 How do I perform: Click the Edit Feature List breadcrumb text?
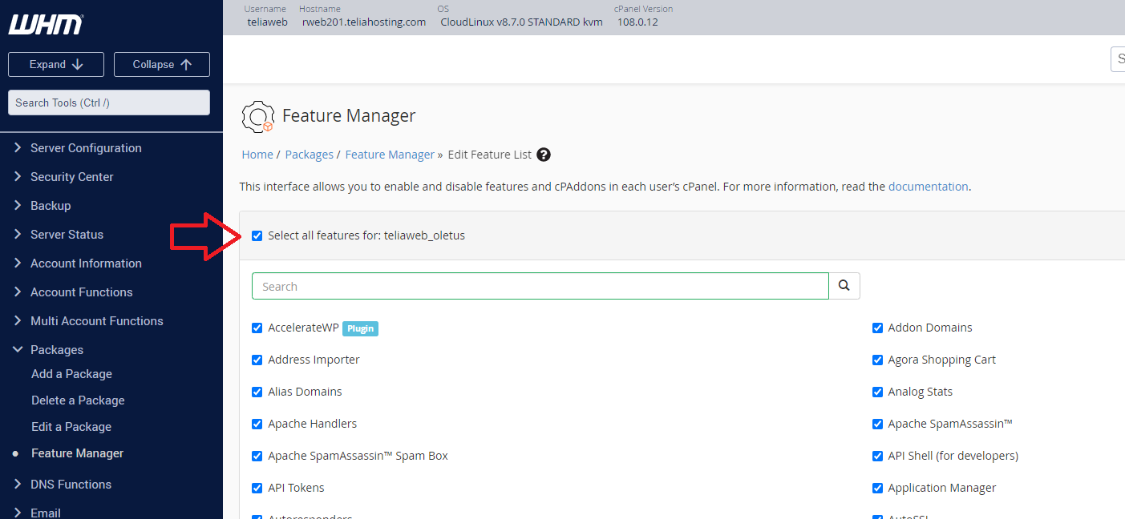(489, 155)
